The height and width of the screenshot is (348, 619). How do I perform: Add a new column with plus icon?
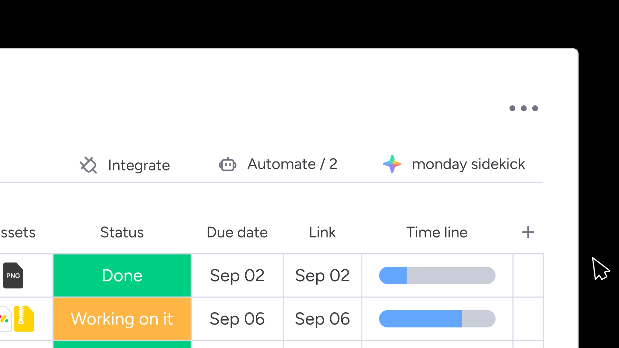[x=528, y=232]
